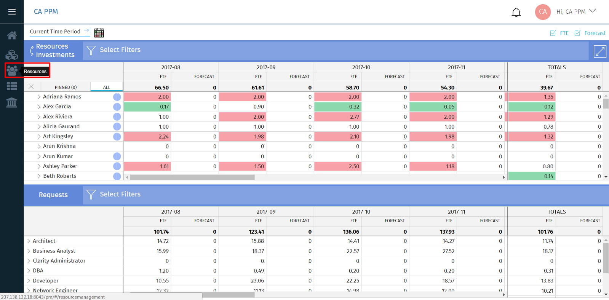This screenshot has width=609, height=300.
Task: Open Select Filters in the Requests section
Action: [x=120, y=194]
